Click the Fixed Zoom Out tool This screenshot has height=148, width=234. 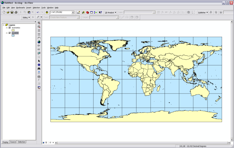[39, 34]
